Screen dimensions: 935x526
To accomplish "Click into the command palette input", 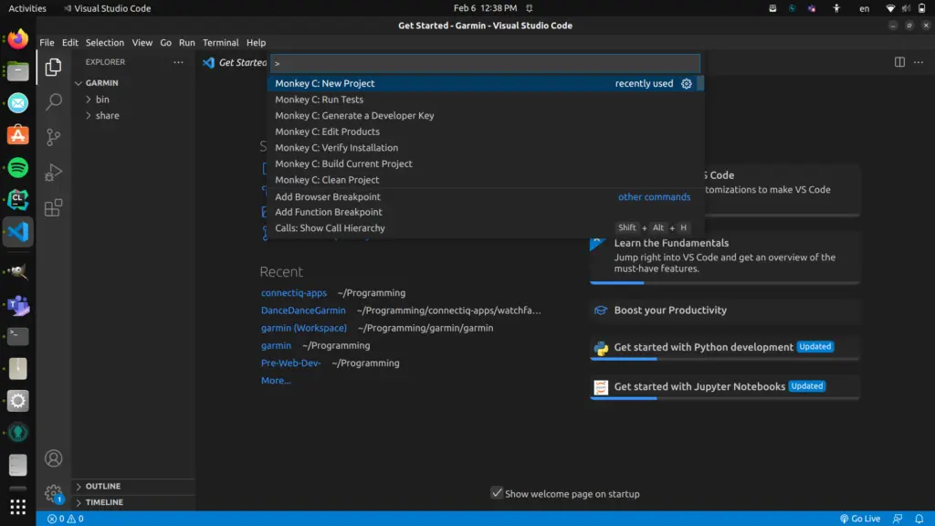I will pyautogui.click(x=485, y=63).
